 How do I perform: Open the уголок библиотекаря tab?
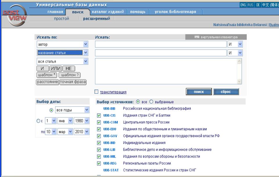tap(175, 12)
